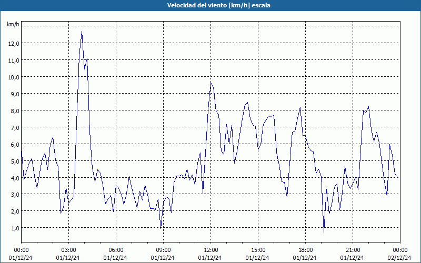
Task: Click the 10,0 y-axis value
Action: pyautogui.click(x=14, y=77)
